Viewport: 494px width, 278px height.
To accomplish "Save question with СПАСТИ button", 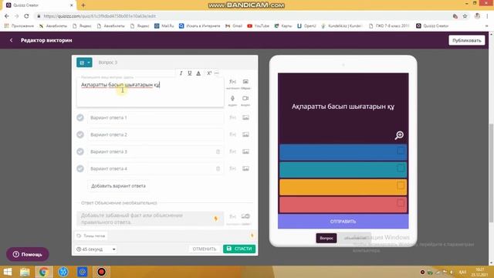I will pos(239,249).
